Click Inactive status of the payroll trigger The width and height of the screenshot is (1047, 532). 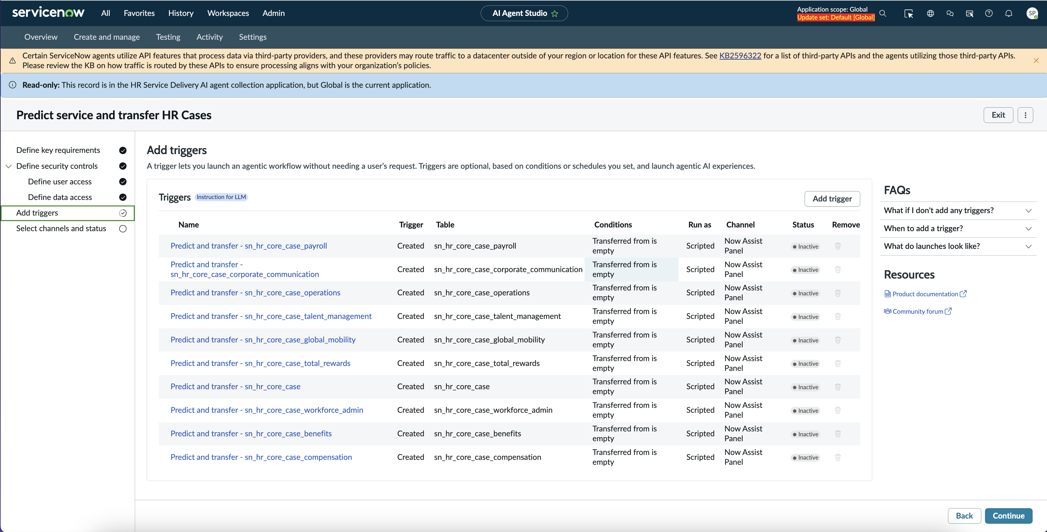tap(805, 246)
